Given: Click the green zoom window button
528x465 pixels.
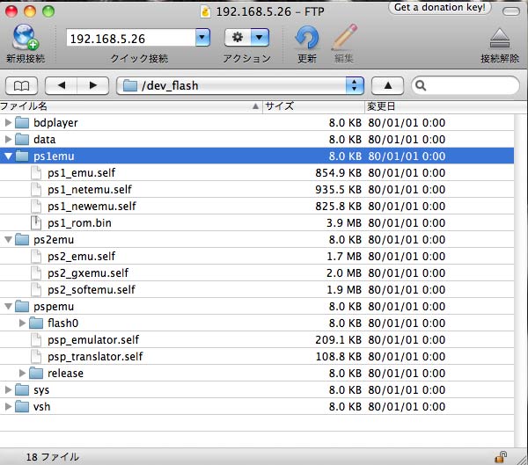Looking at the screenshot, I should point(48,11).
